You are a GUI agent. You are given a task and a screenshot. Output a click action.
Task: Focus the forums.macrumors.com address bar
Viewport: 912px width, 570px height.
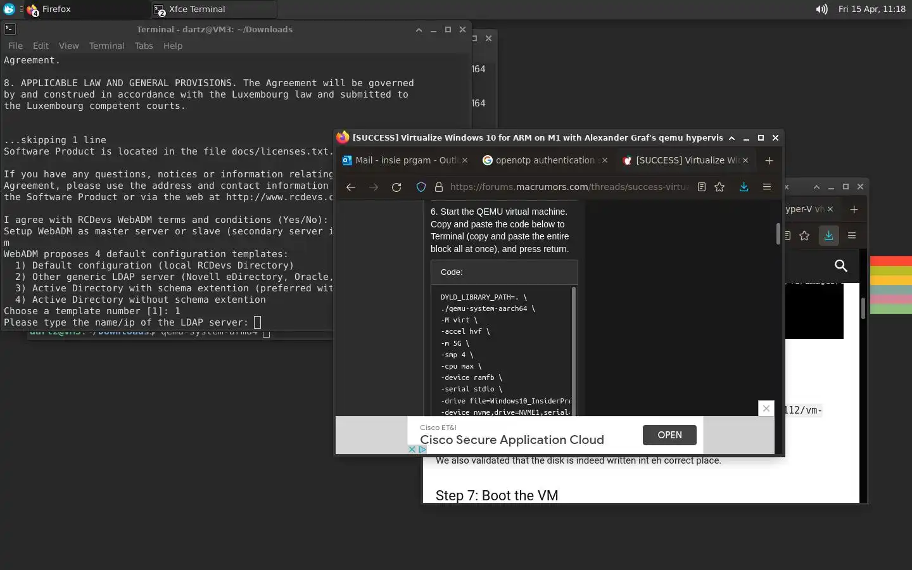tap(569, 187)
